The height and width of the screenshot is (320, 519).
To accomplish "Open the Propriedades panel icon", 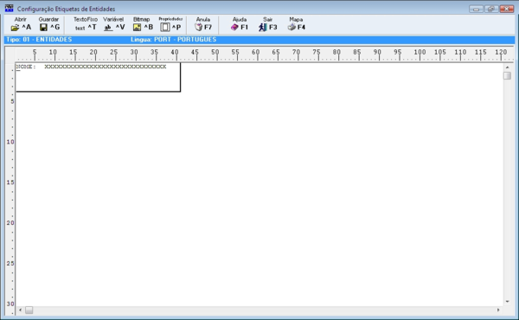I will (x=165, y=27).
